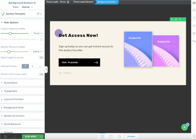
Task: Toggle Match height to screen
Action: click(x=41, y=58)
